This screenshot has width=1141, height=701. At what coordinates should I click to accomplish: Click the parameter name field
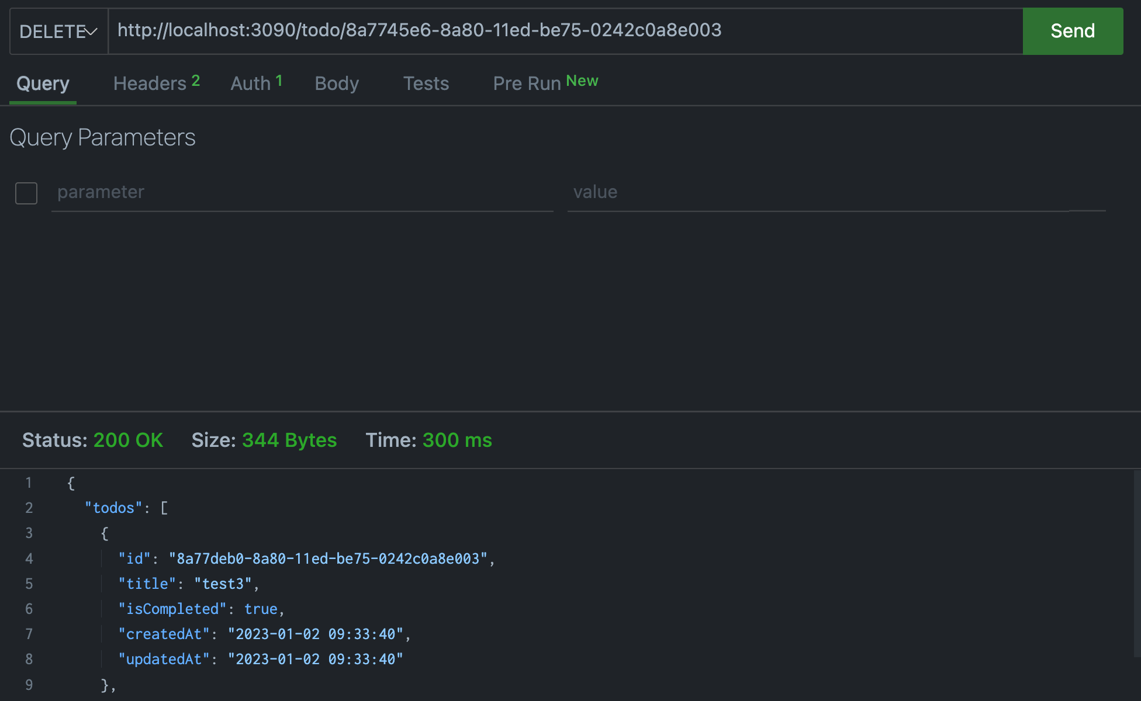302,193
